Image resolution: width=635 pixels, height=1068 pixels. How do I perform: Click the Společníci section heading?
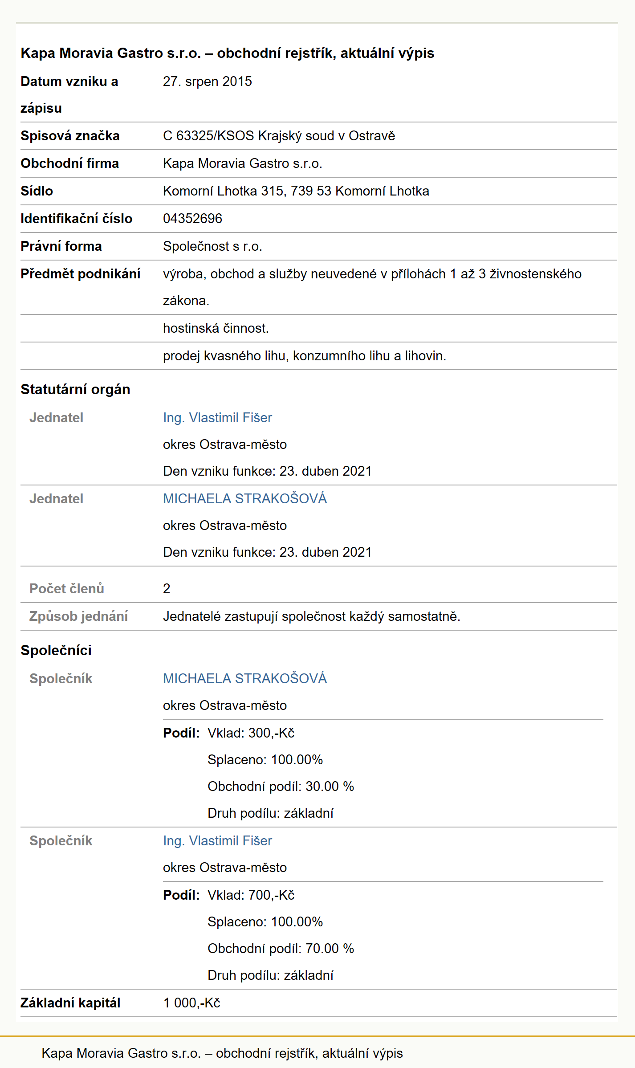coord(56,650)
